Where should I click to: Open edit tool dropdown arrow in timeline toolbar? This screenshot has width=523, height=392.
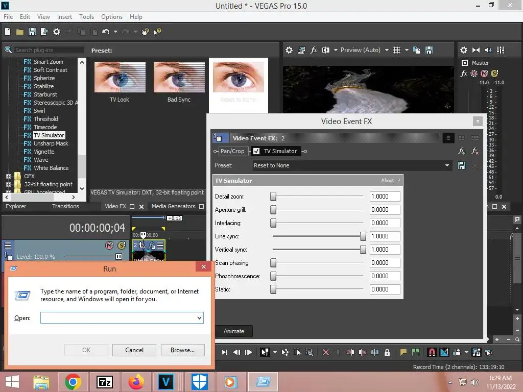275,352
